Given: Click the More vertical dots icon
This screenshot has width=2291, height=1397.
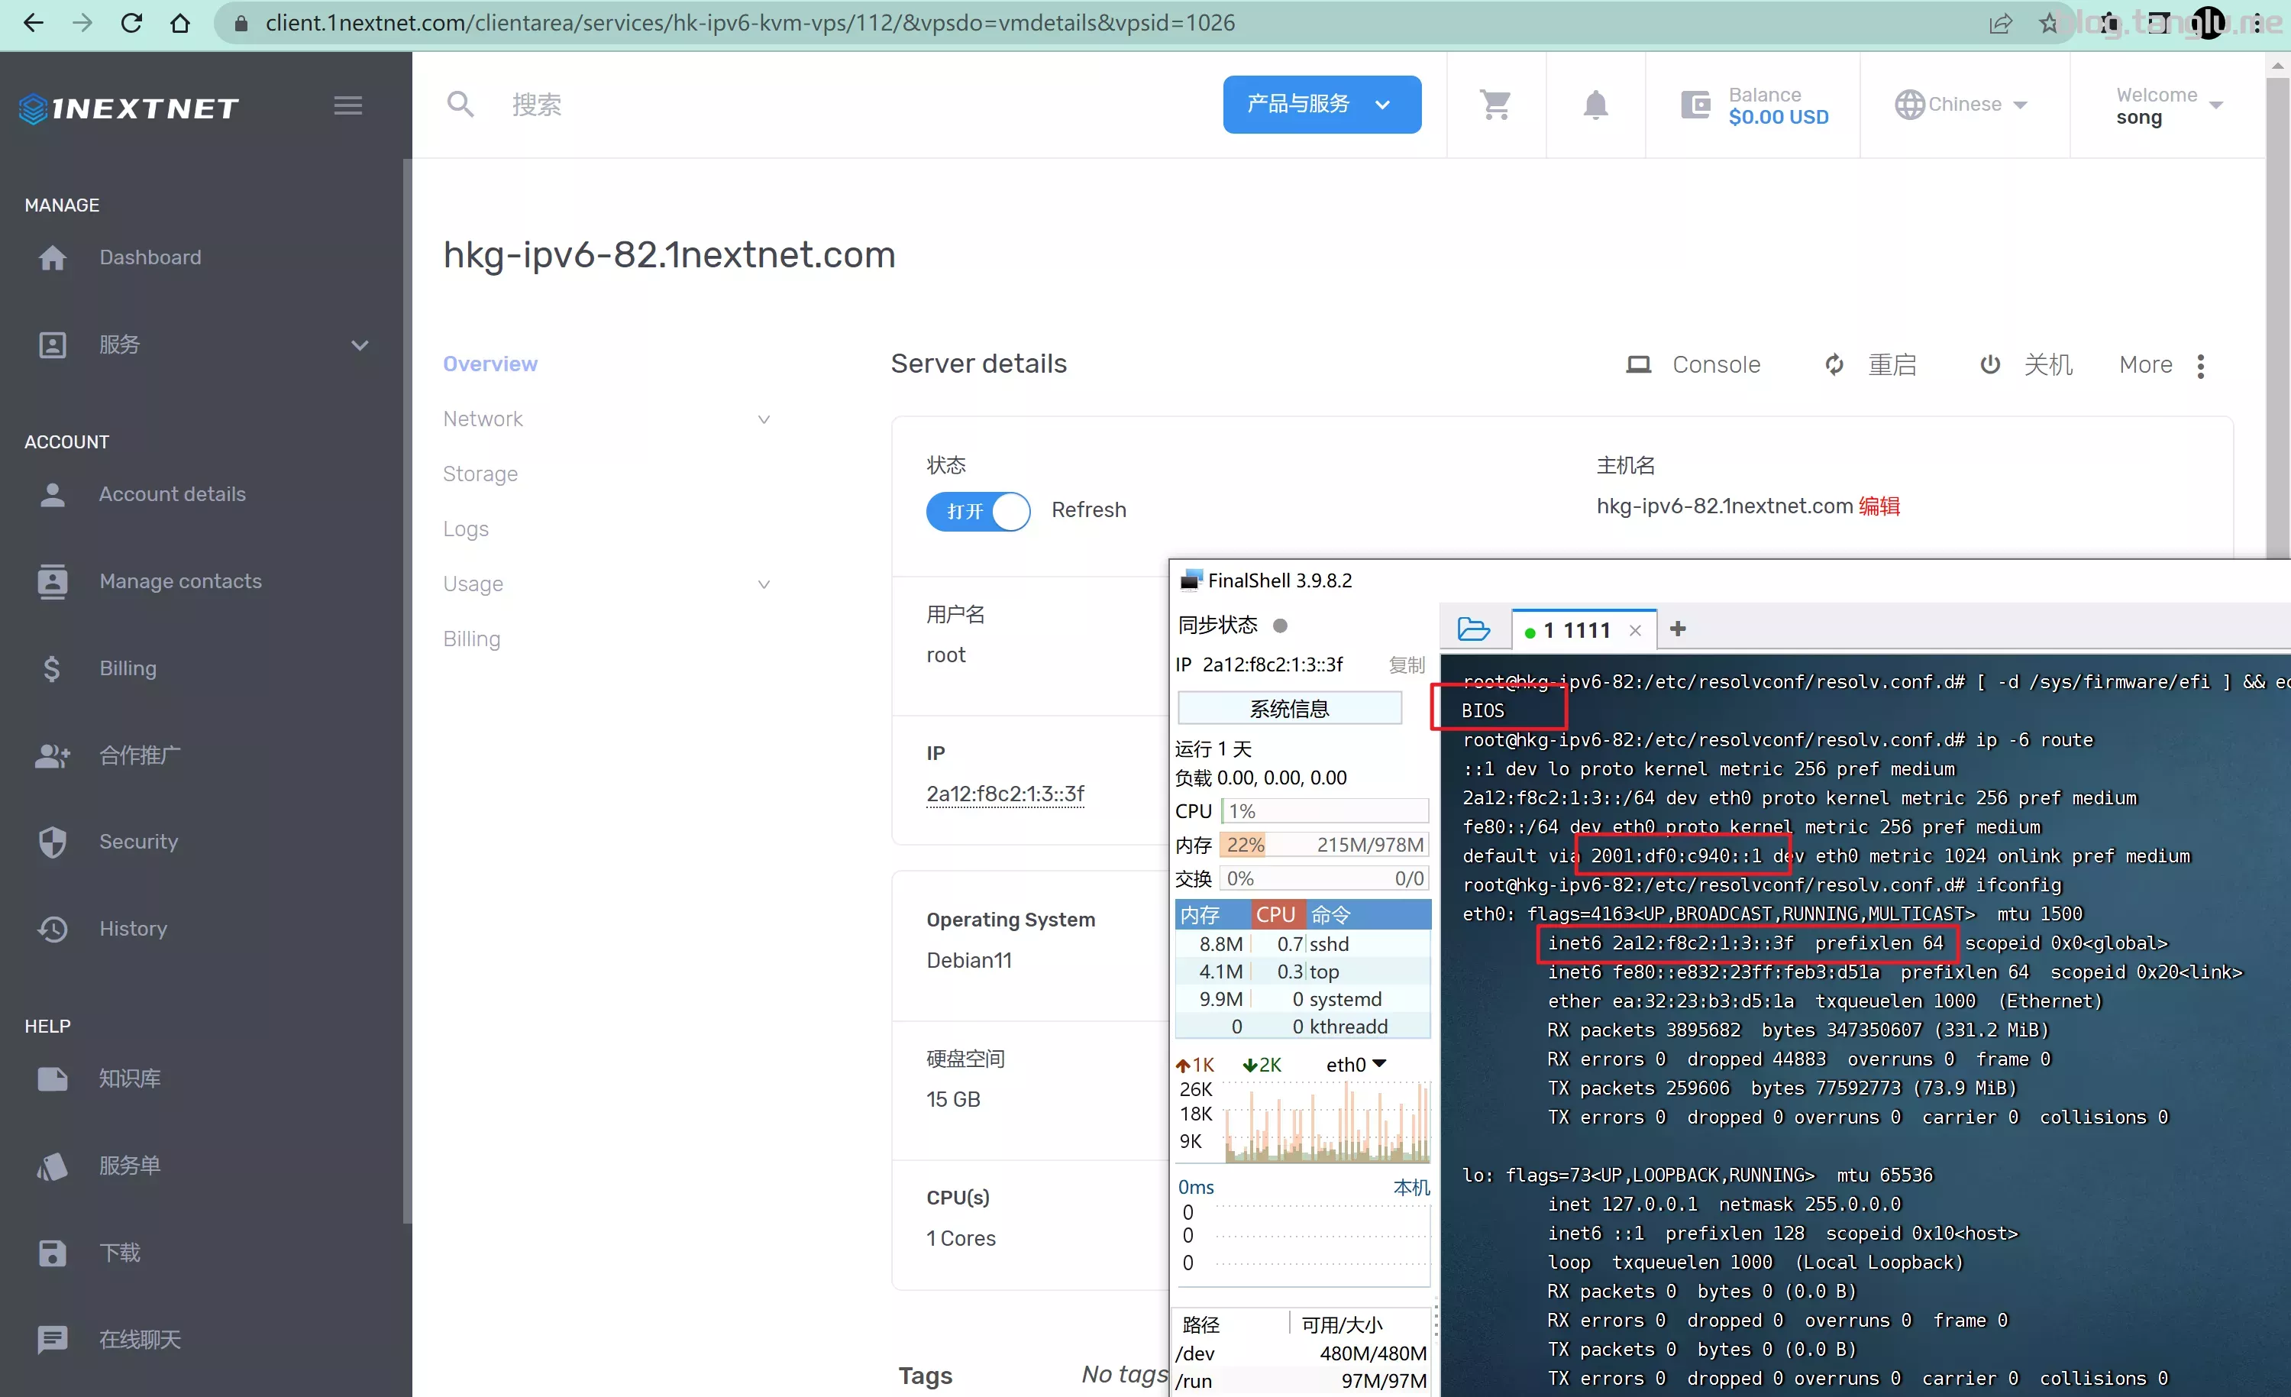Looking at the screenshot, I should point(2200,366).
